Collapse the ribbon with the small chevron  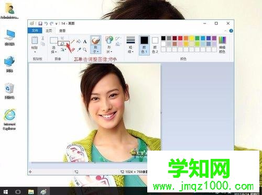(x=225, y=31)
